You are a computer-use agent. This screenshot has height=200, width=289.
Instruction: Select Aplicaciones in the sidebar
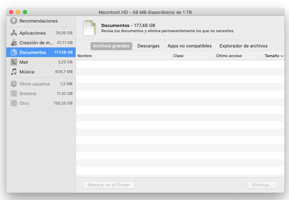(41, 33)
